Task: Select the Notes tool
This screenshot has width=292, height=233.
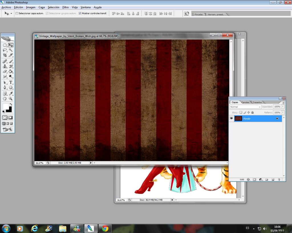Action: [5, 94]
